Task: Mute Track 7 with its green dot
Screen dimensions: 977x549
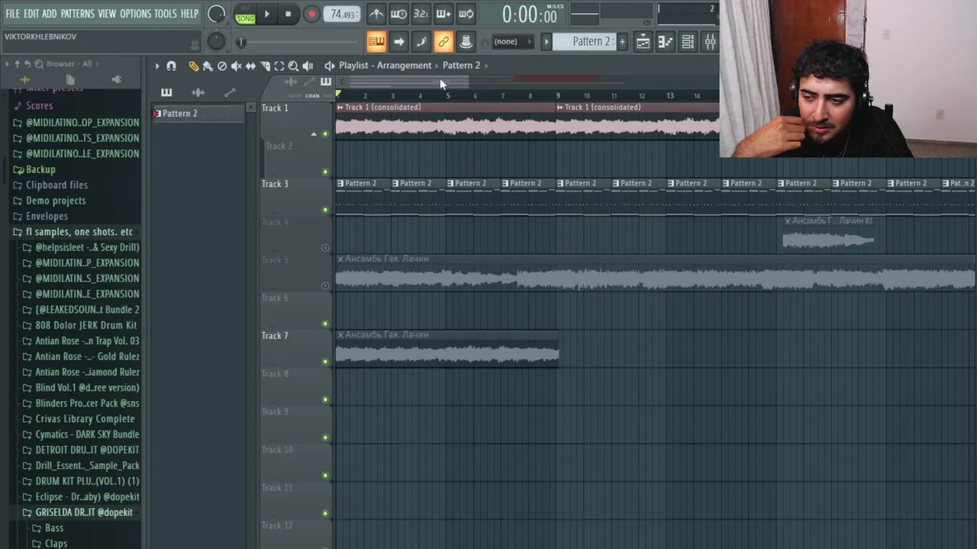Action: [325, 361]
